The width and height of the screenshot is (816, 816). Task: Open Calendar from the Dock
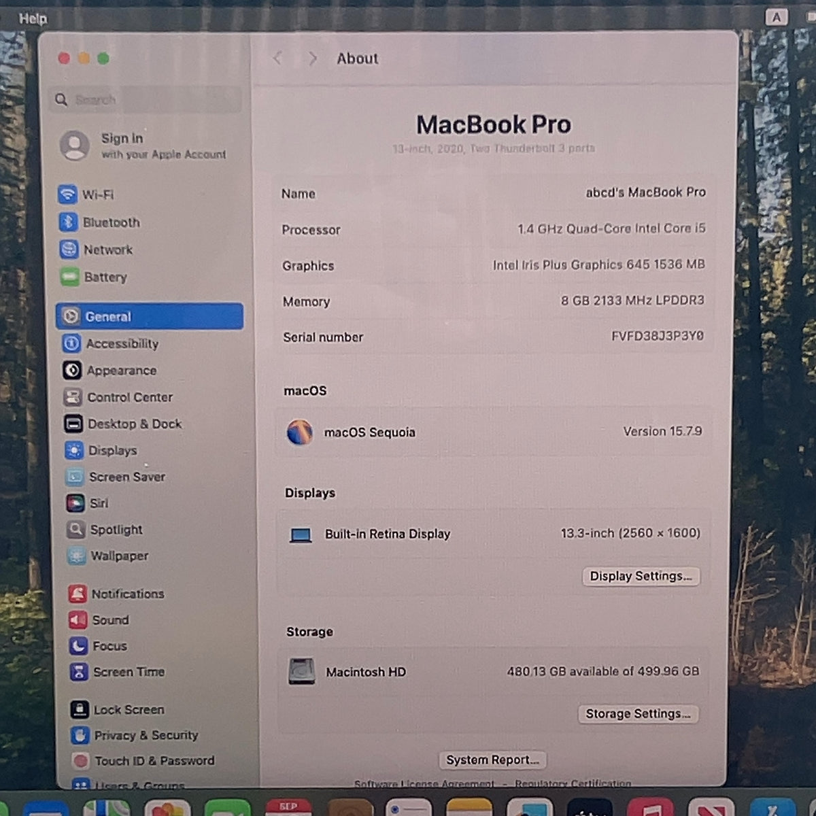pyautogui.click(x=288, y=807)
